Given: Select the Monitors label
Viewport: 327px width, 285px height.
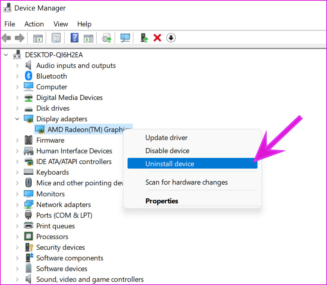Looking at the screenshot, I should point(51,194).
